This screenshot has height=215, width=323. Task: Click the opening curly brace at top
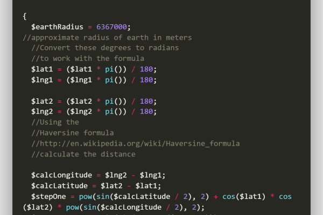coord(25,16)
